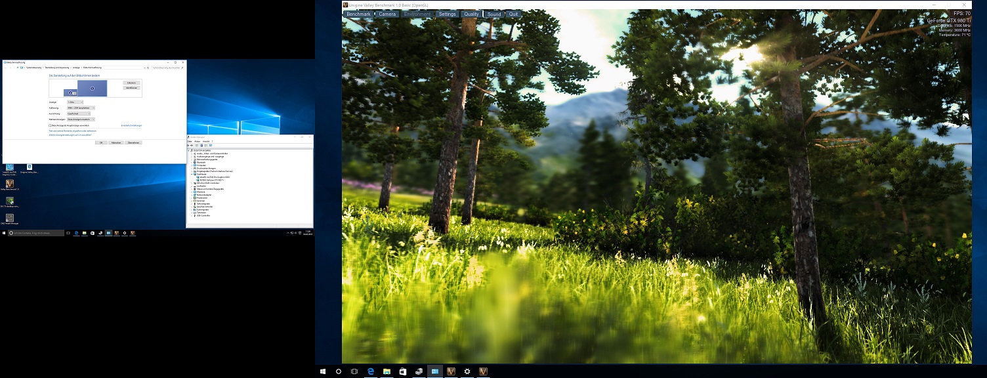Image resolution: width=987 pixels, height=378 pixels.
Task: Click OK in display settings window
Action: [x=101, y=142]
